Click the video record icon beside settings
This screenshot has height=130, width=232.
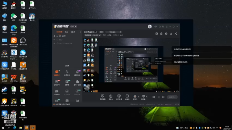[154, 97]
